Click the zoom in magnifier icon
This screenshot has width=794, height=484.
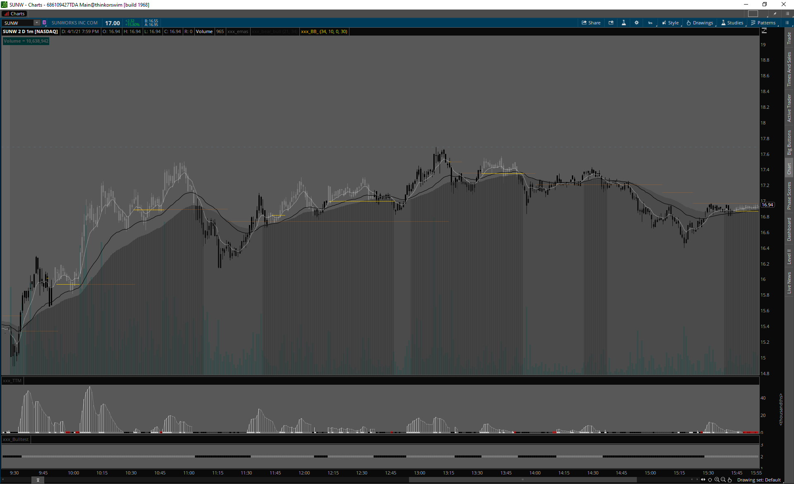(x=717, y=480)
